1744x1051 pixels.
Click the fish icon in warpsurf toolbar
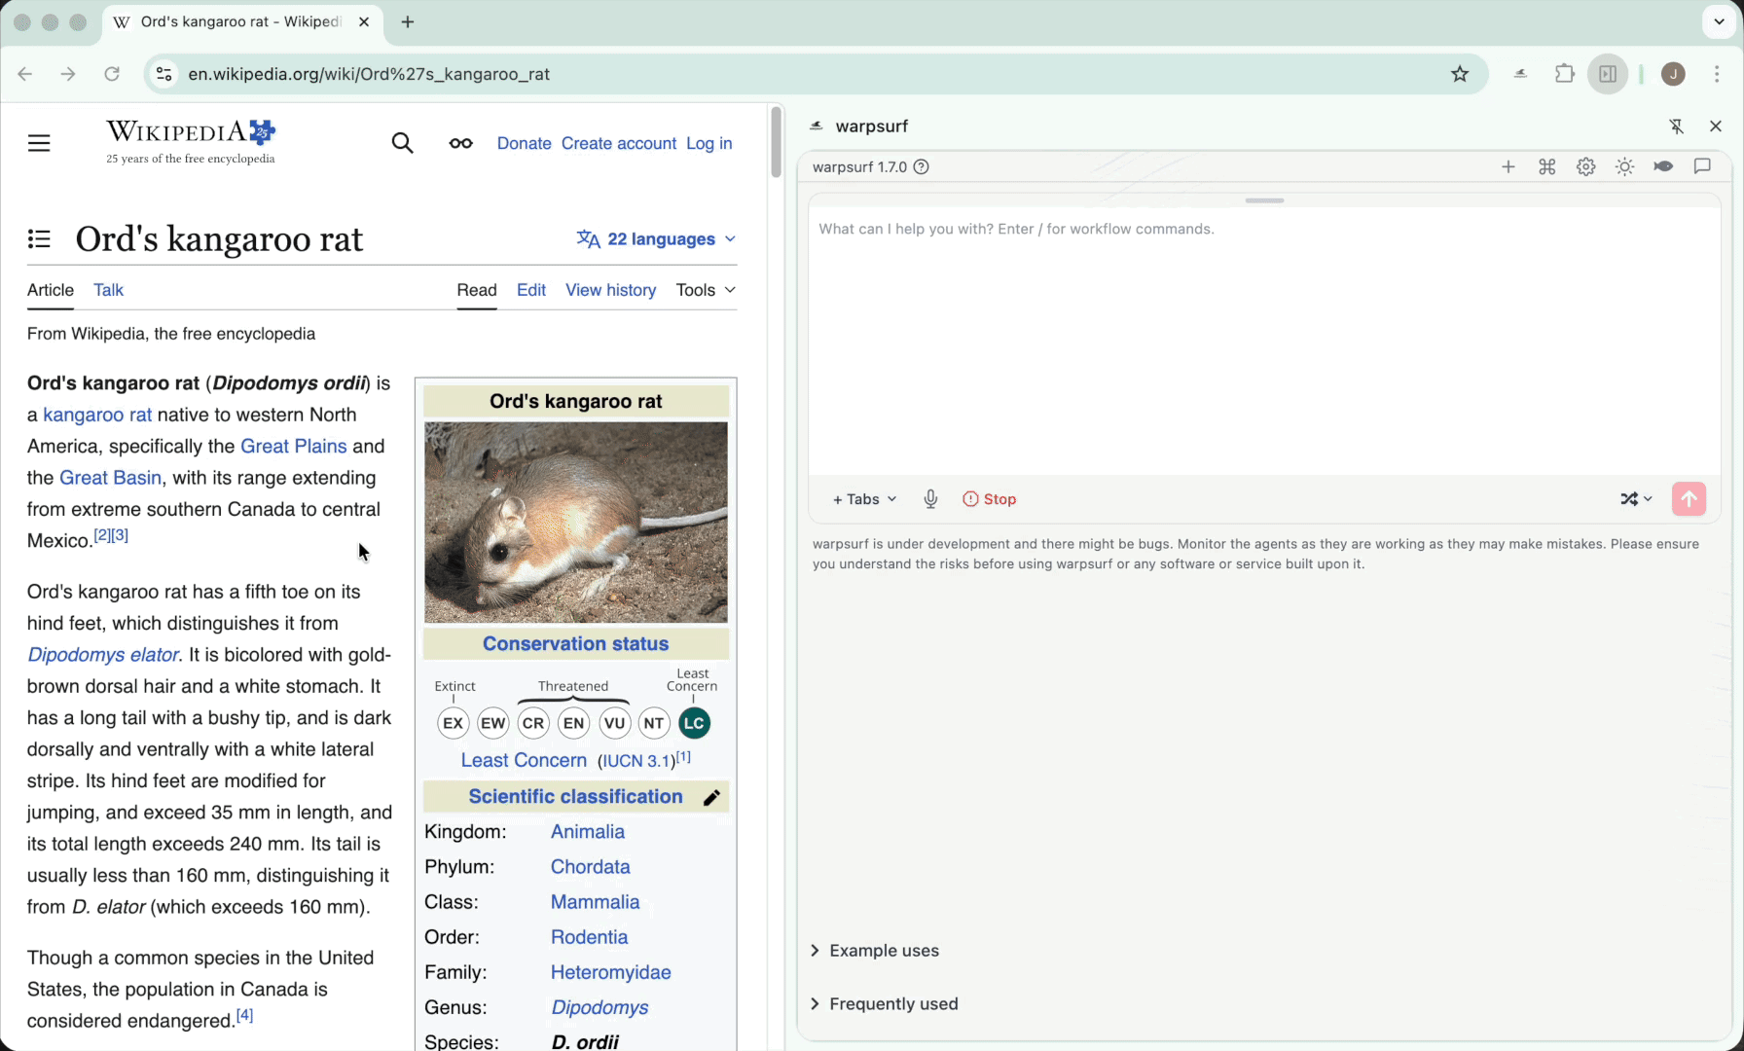tap(1663, 166)
